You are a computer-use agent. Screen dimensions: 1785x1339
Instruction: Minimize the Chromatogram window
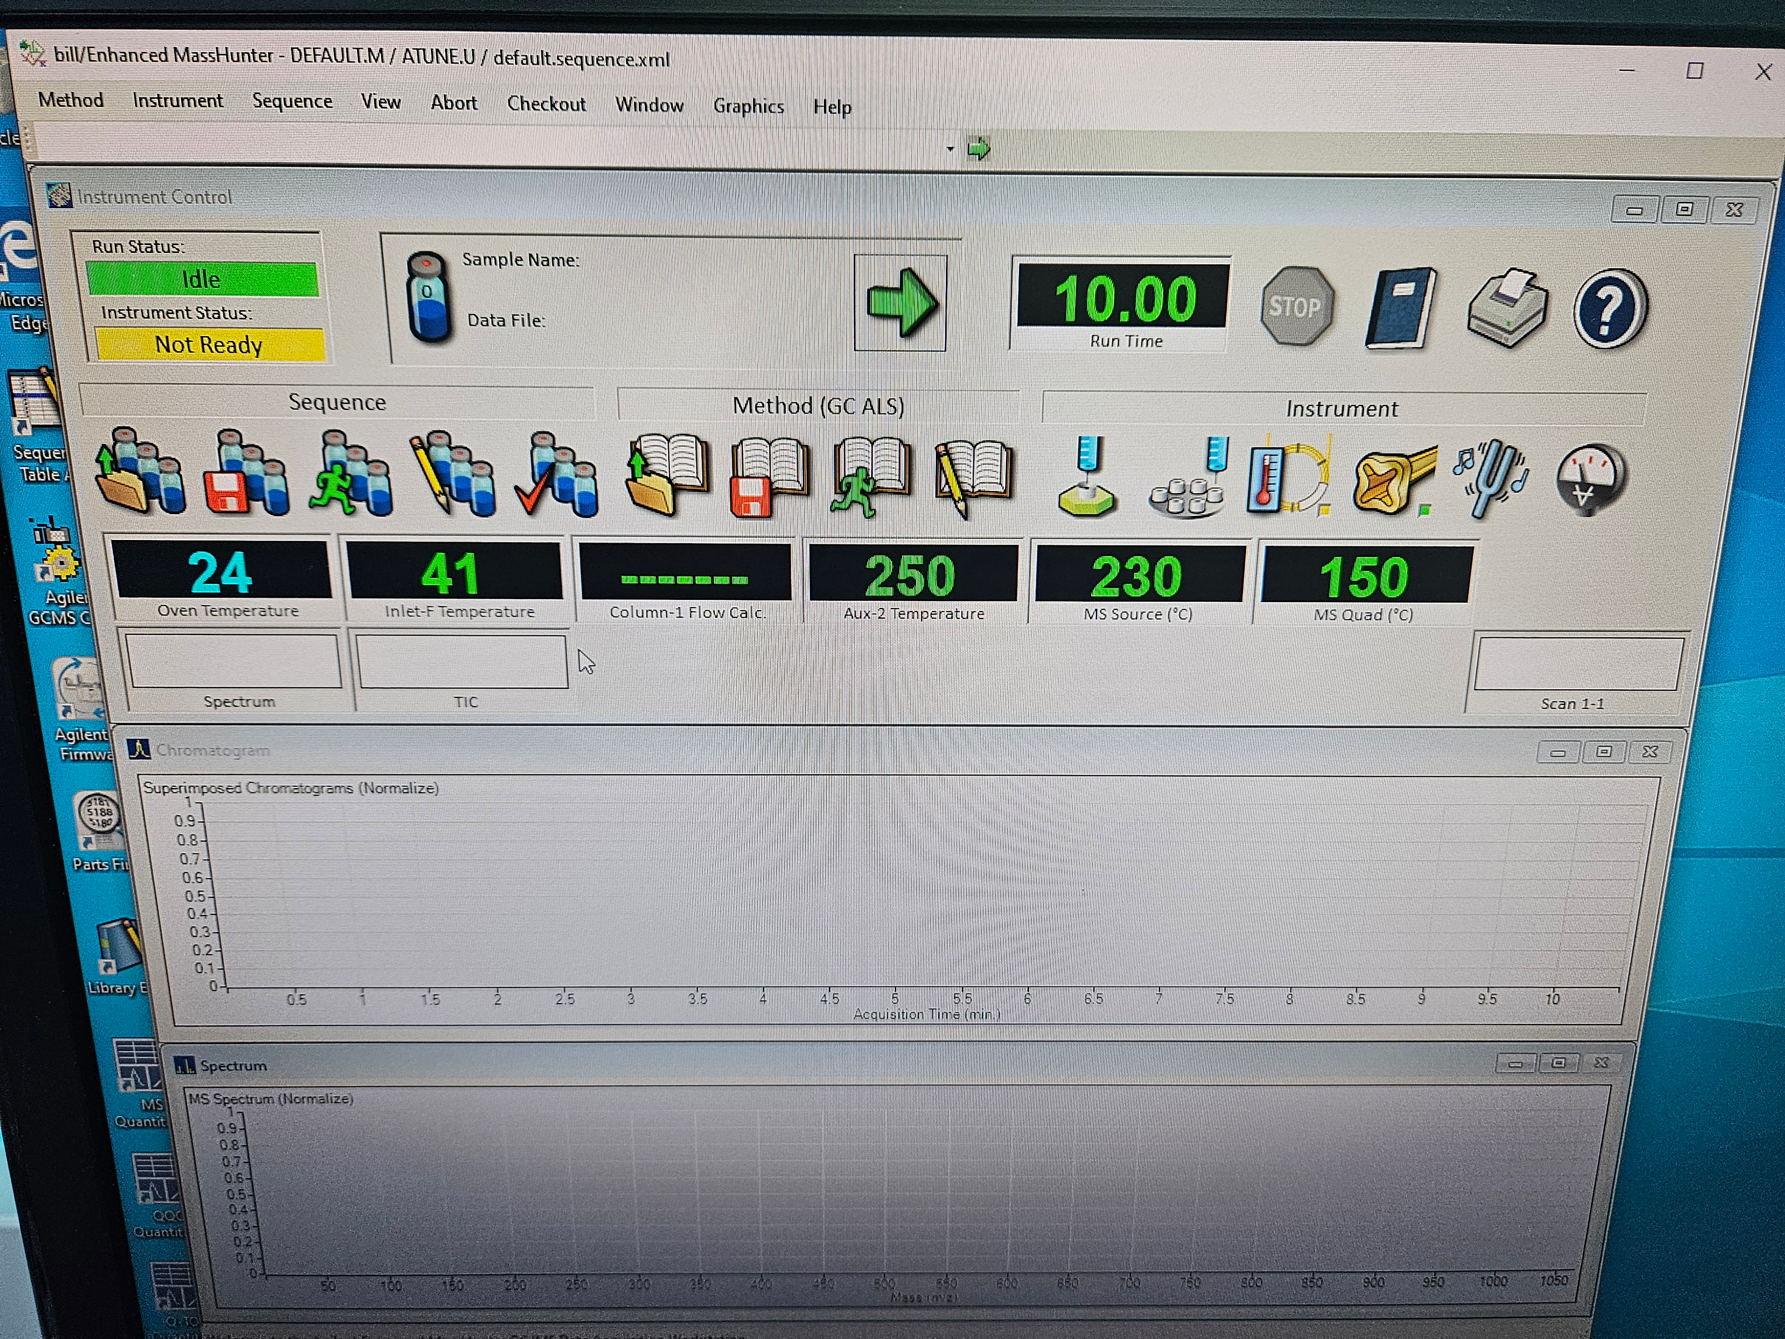tap(1558, 752)
